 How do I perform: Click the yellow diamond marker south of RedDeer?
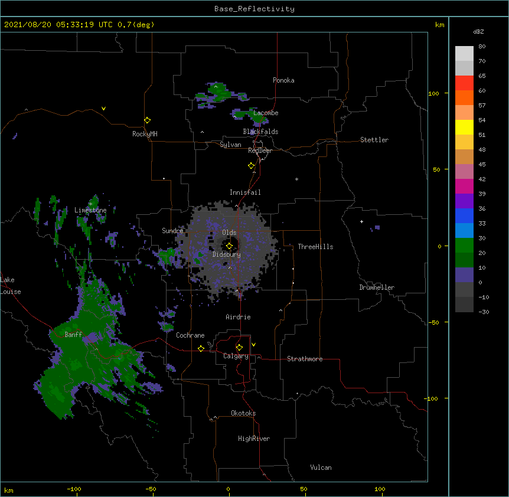pyautogui.click(x=251, y=166)
